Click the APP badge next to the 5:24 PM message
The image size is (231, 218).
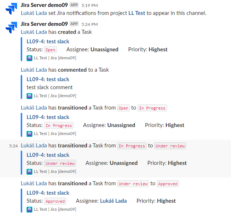74,24
